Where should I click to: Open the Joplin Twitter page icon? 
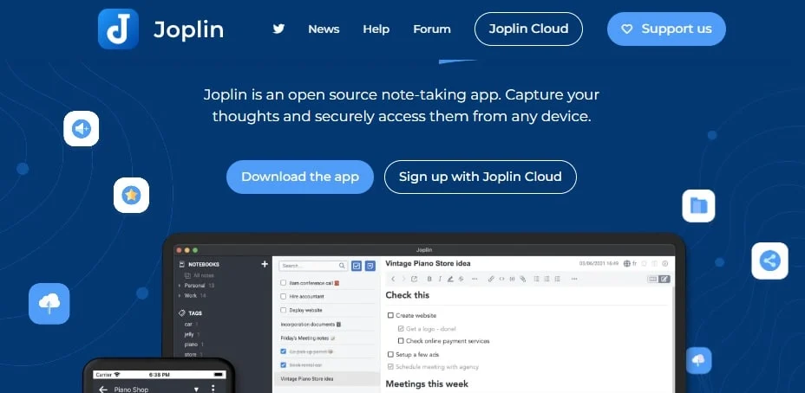(278, 29)
